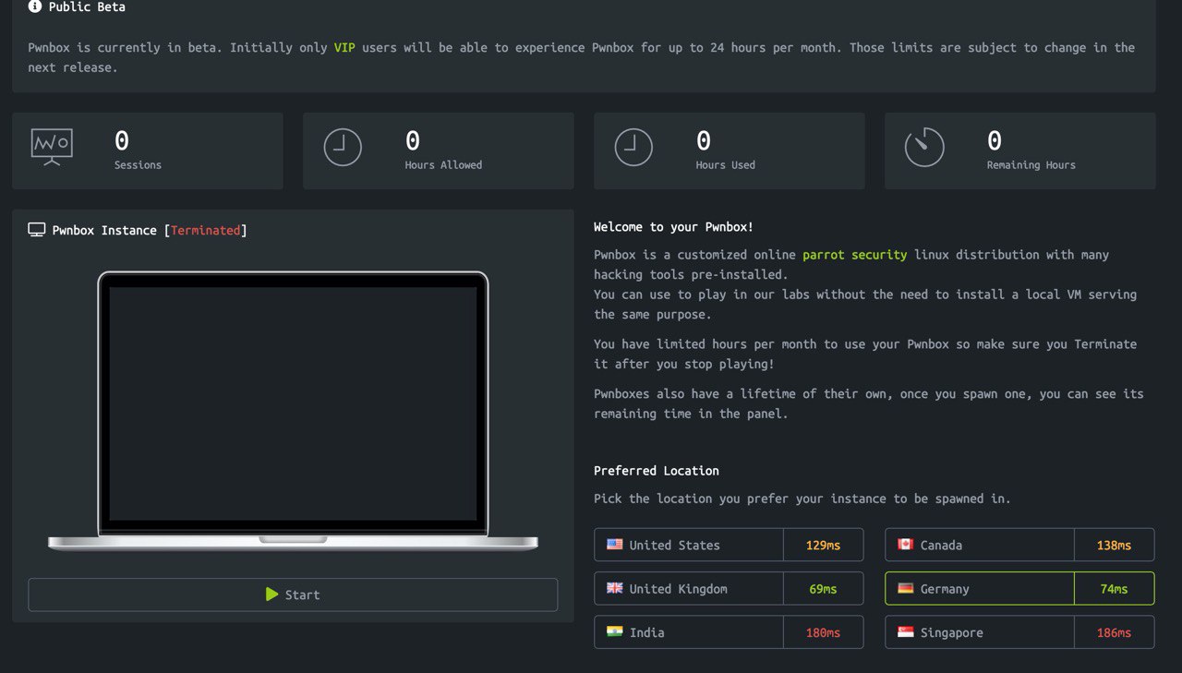Click the India flag icon

click(x=614, y=631)
